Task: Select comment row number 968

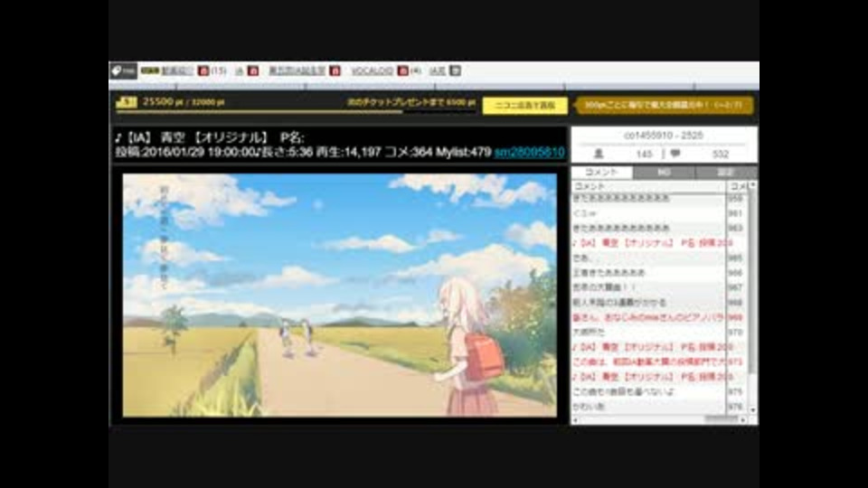Action: [659, 303]
